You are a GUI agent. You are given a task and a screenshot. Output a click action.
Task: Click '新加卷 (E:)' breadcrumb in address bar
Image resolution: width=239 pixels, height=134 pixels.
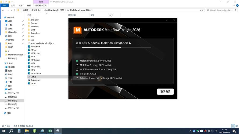(36, 10)
